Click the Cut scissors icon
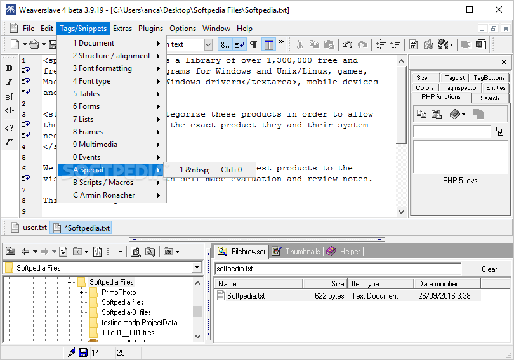Screen dimensions: 514x360 300,44
